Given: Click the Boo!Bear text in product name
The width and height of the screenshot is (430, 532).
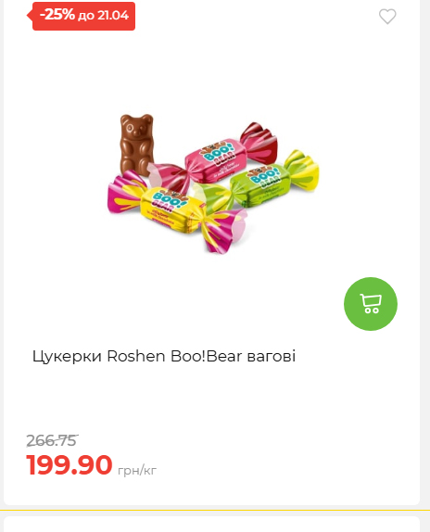Looking at the screenshot, I should pos(206,356).
